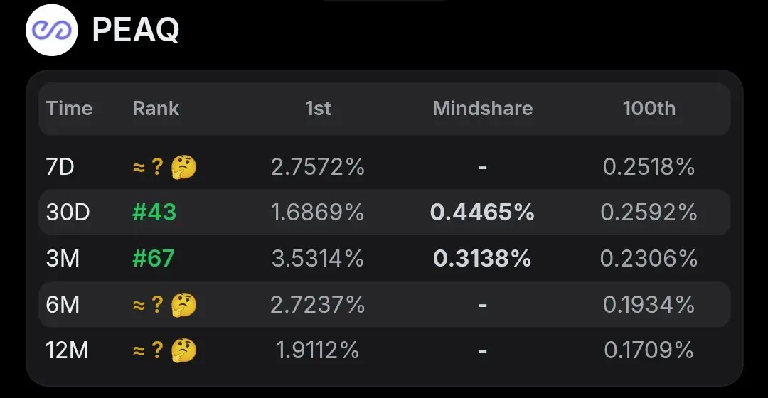Click the thinking emoji in 12M row
768x398 pixels.
tap(183, 350)
